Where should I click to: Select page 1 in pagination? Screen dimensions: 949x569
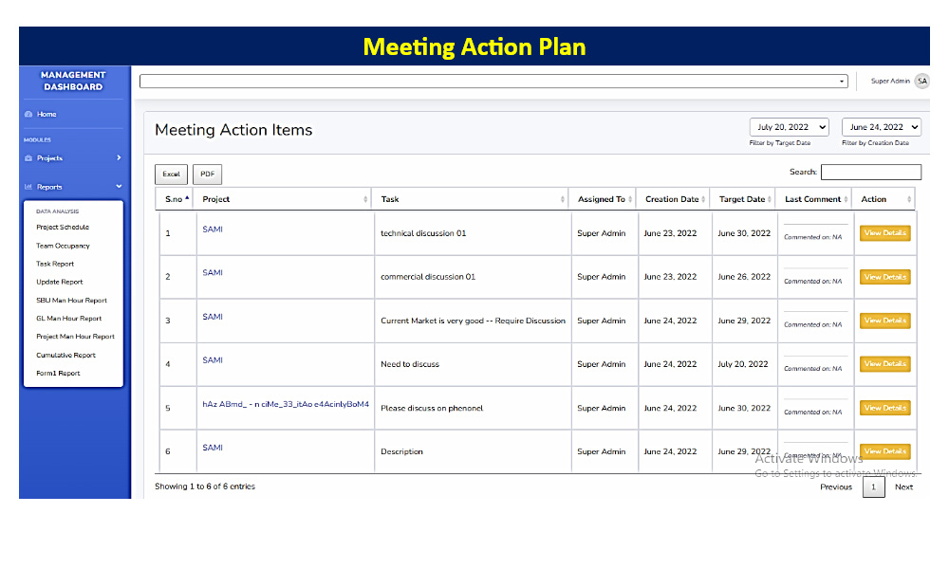tap(873, 486)
